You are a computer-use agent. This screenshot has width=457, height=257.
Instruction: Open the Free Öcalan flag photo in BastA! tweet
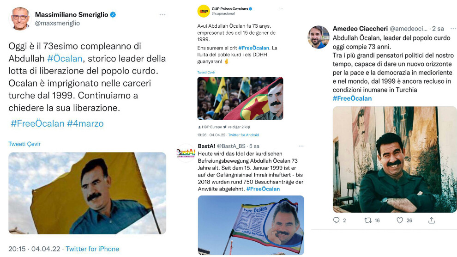251,225
